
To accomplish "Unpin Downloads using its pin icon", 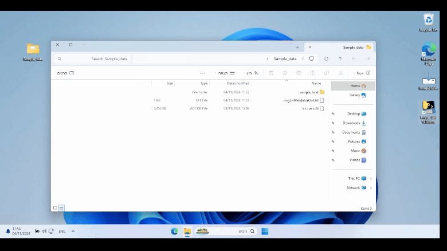I will pyautogui.click(x=333, y=123).
